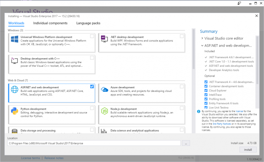Open the Individual components tab

(x=50, y=23)
